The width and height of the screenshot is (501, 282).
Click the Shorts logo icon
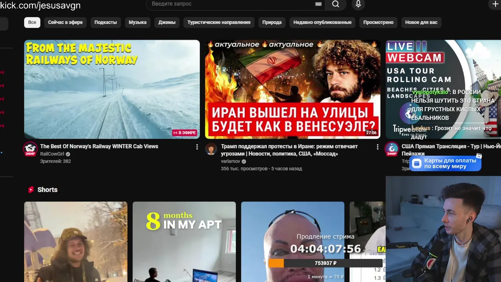click(31, 190)
